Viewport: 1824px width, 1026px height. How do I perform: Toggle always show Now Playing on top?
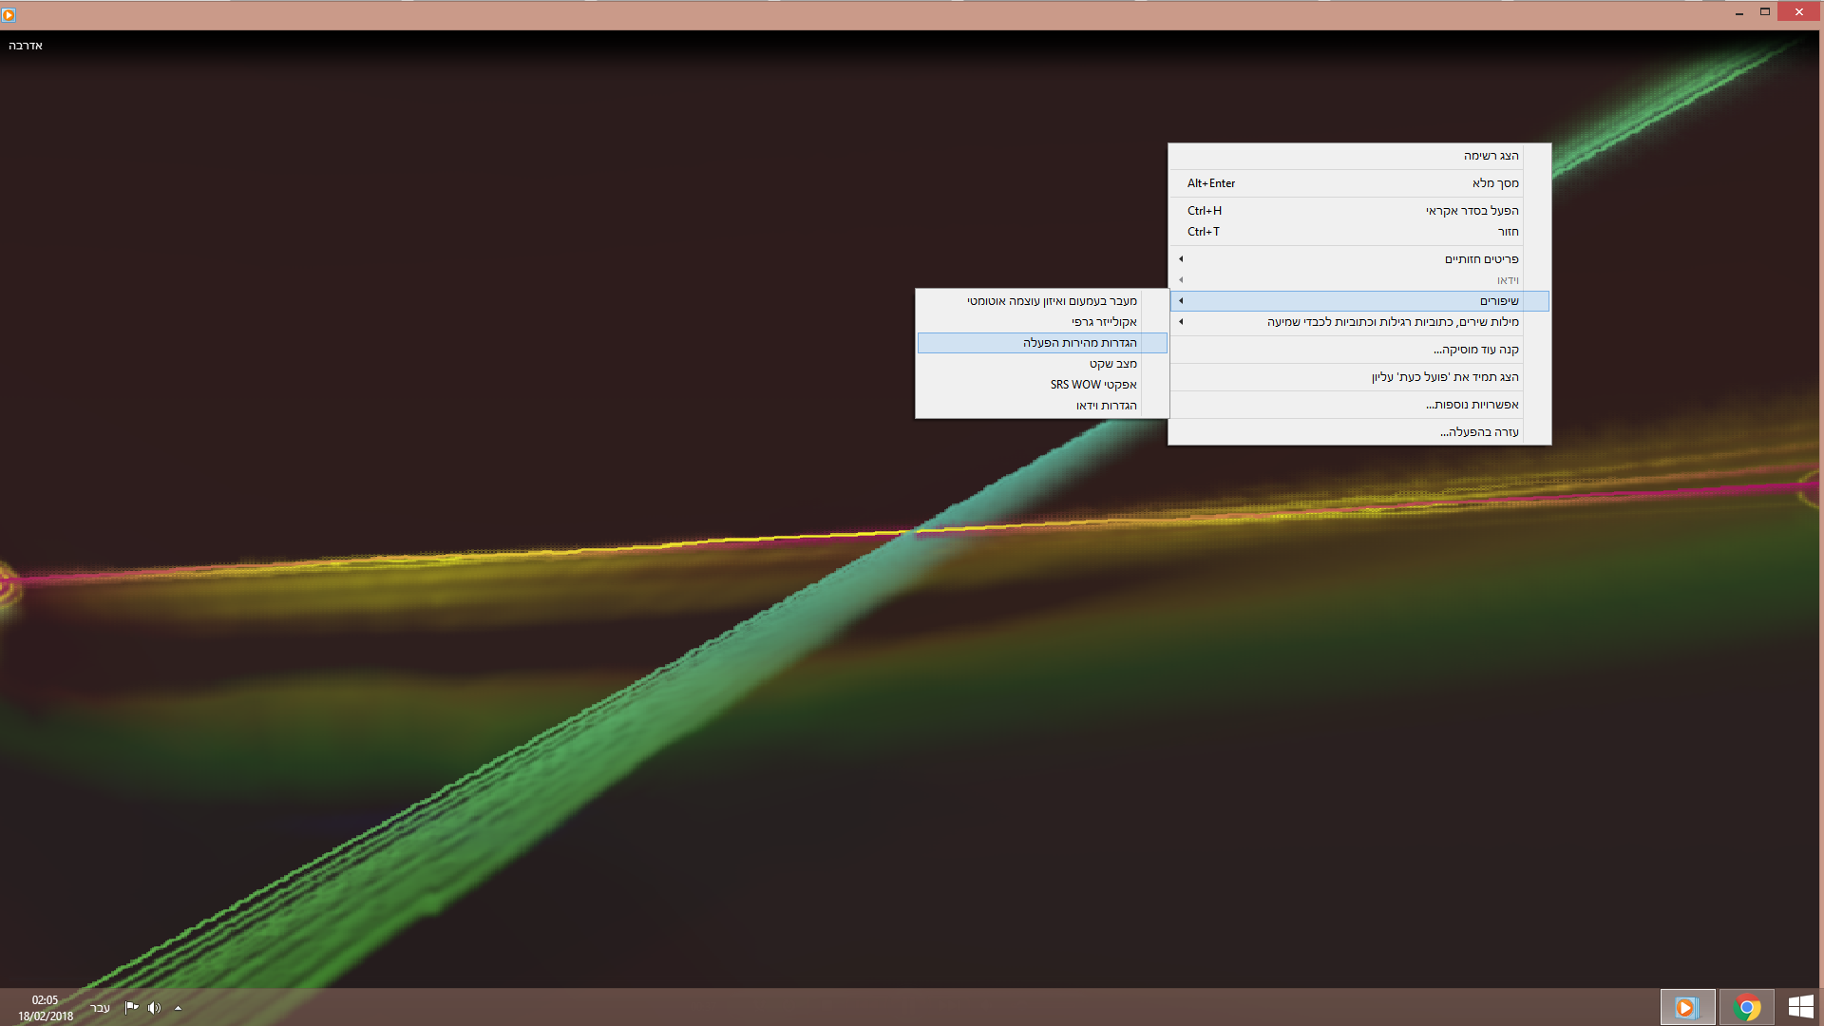coord(1444,377)
